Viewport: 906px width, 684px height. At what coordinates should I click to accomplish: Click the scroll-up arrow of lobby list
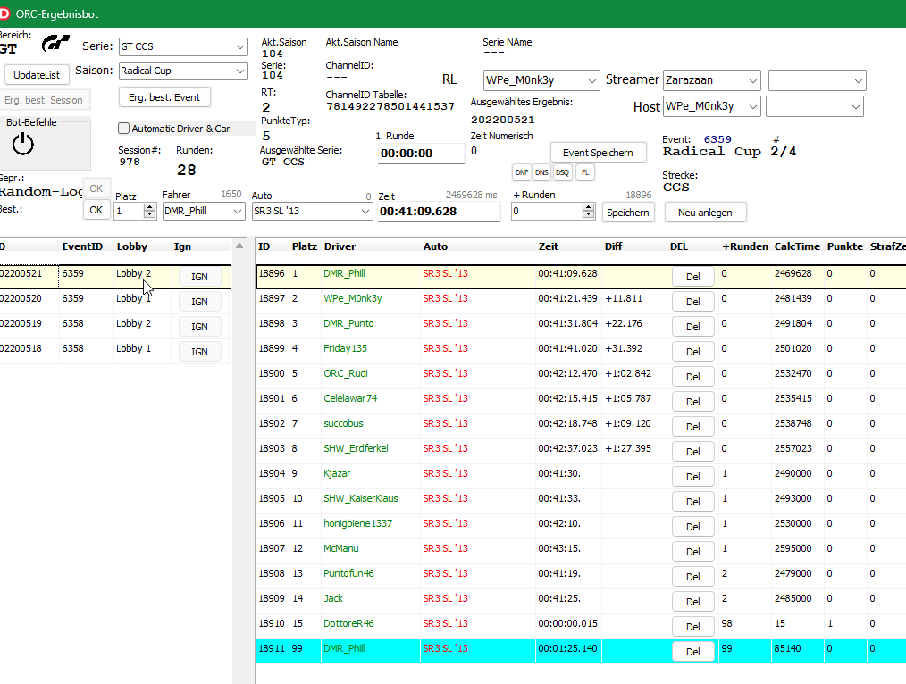(x=239, y=246)
